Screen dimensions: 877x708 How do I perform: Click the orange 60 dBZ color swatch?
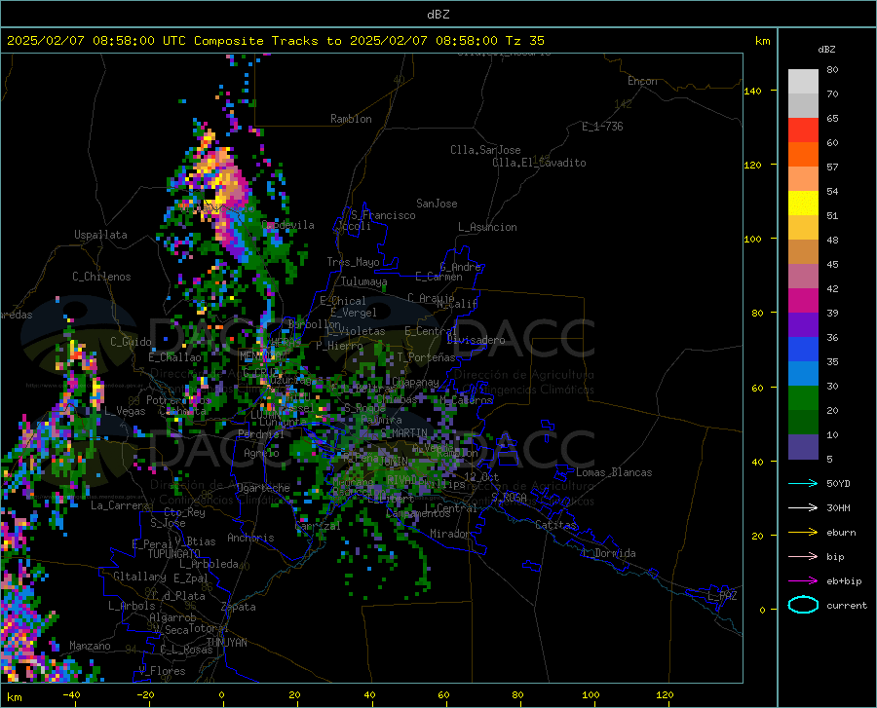(803, 155)
